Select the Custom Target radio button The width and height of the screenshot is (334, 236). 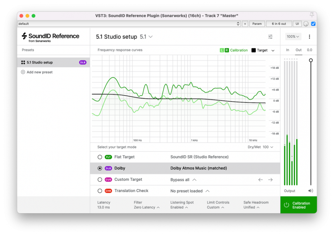[100, 180]
